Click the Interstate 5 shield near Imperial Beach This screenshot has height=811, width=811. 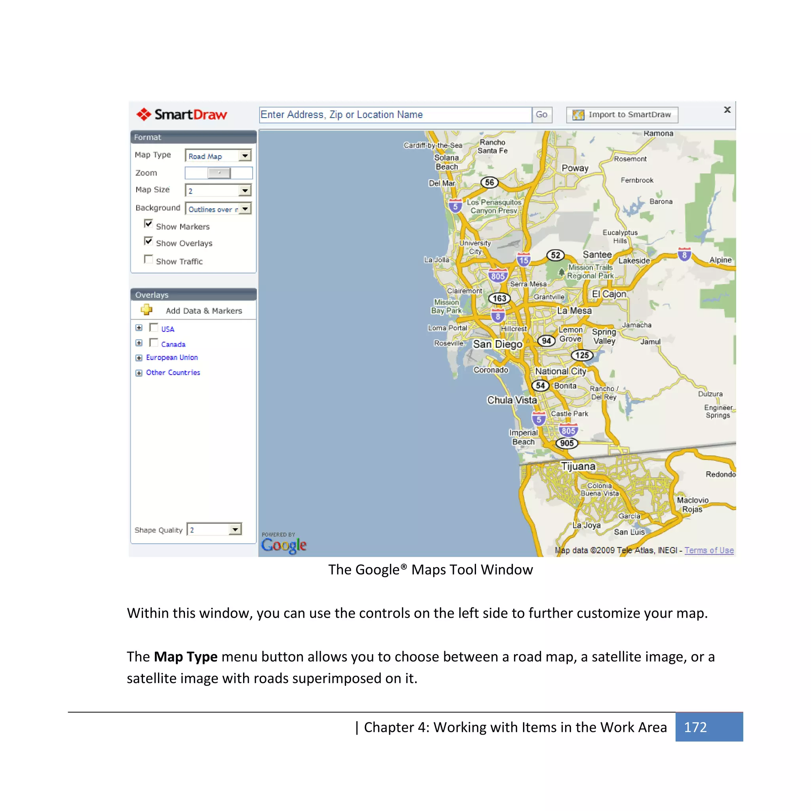539,419
